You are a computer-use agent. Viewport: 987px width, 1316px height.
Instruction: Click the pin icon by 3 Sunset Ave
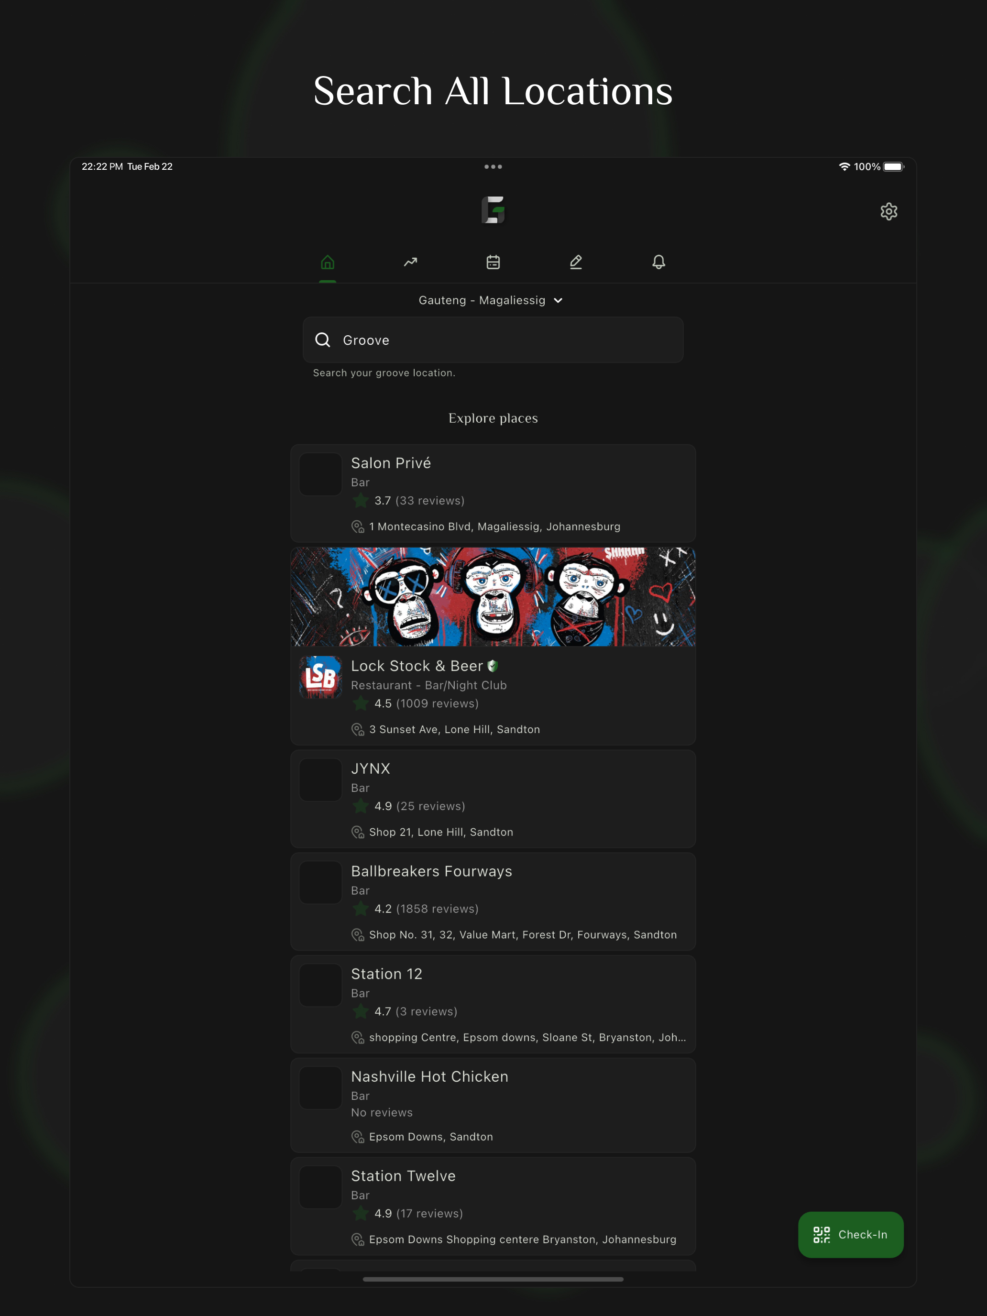point(358,729)
